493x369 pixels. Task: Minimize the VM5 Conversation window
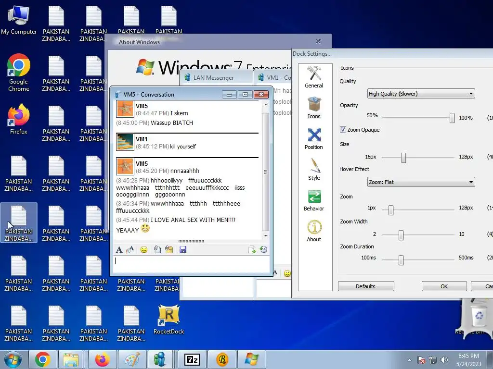[x=229, y=95]
